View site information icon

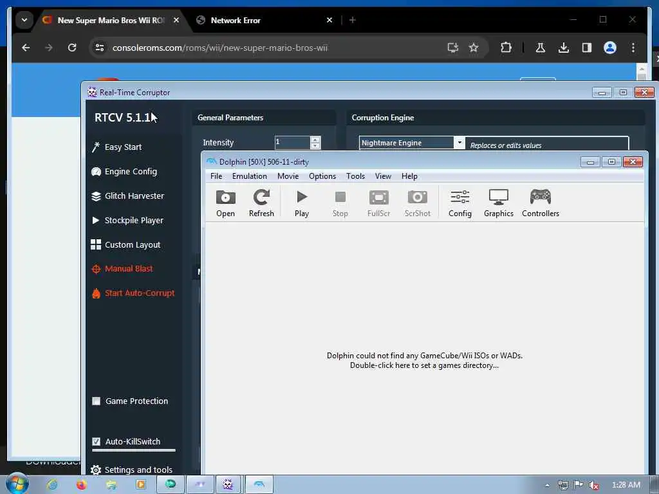100,48
